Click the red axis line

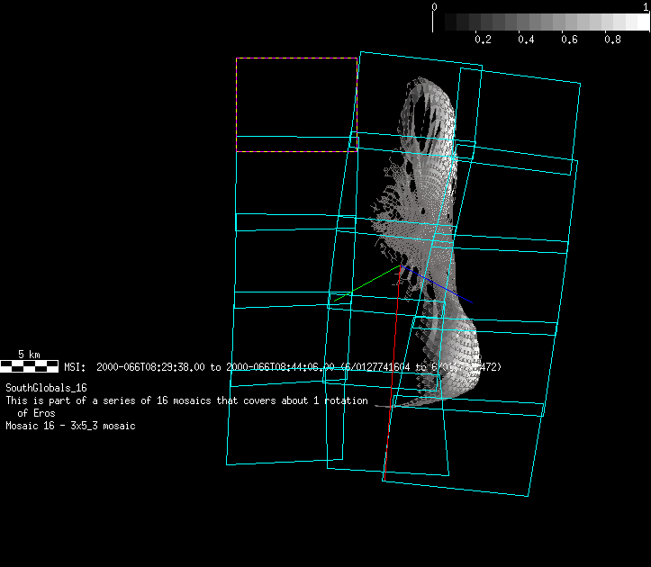(392, 378)
